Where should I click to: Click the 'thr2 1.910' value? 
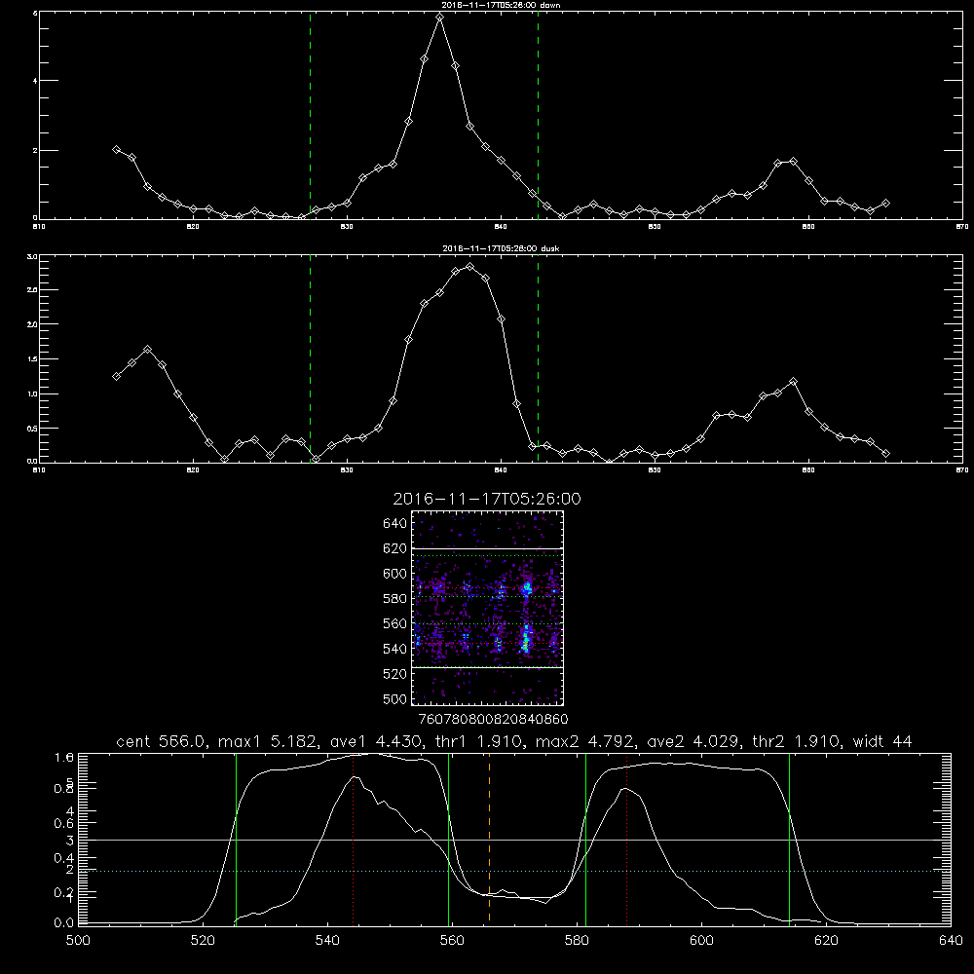797,741
